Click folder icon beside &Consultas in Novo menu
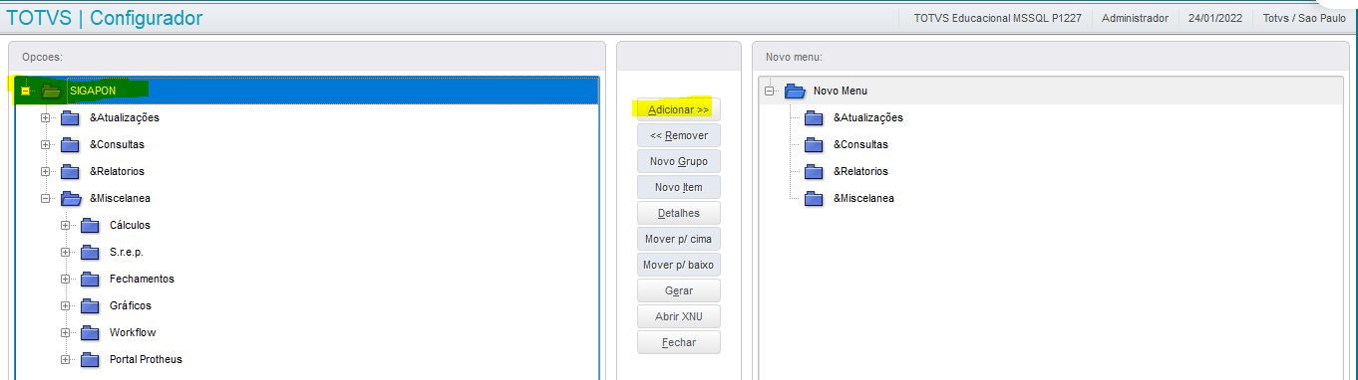Viewport: 1358px width, 380px height. point(814,145)
